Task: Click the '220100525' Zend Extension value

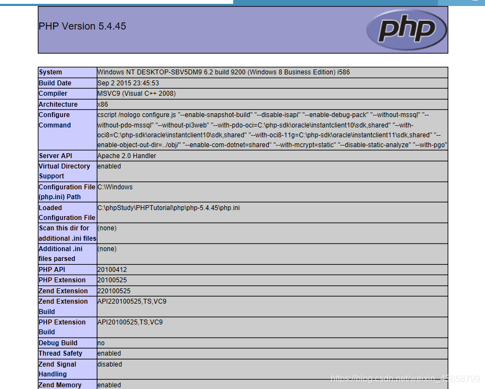Action: click(x=114, y=291)
